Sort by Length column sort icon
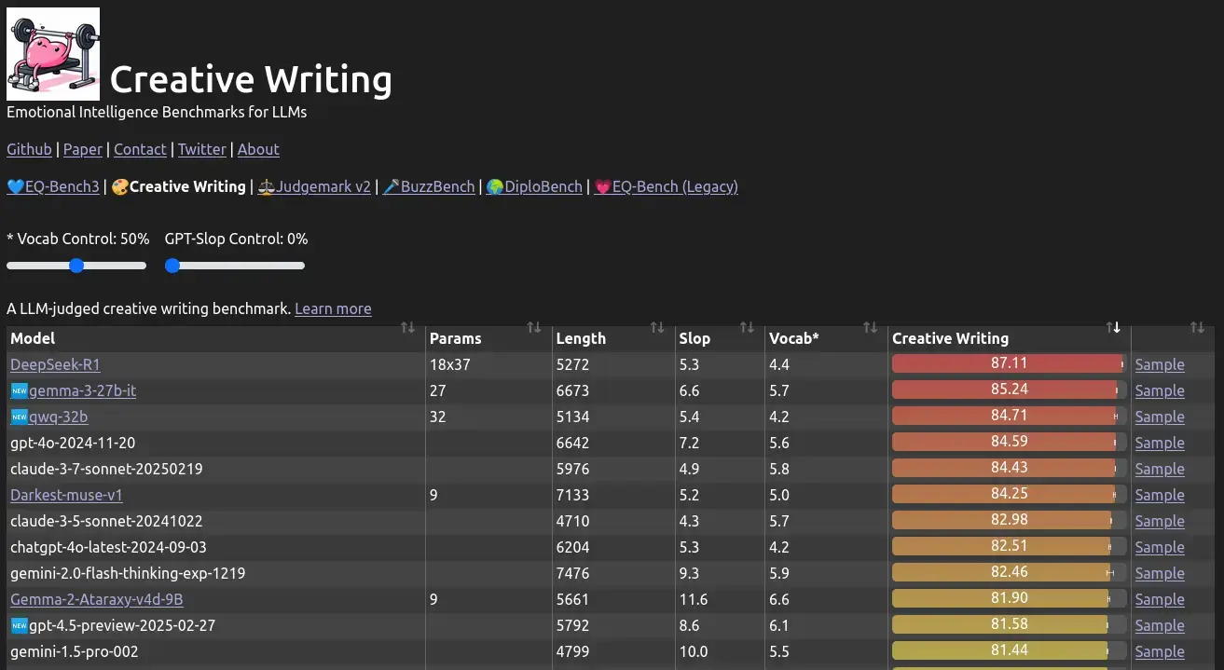This screenshot has width=1224, height=670. click(x=657, y=327)
